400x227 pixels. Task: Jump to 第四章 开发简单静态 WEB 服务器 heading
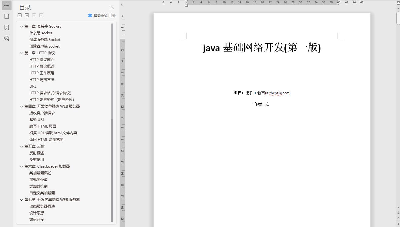pos(52,106)
